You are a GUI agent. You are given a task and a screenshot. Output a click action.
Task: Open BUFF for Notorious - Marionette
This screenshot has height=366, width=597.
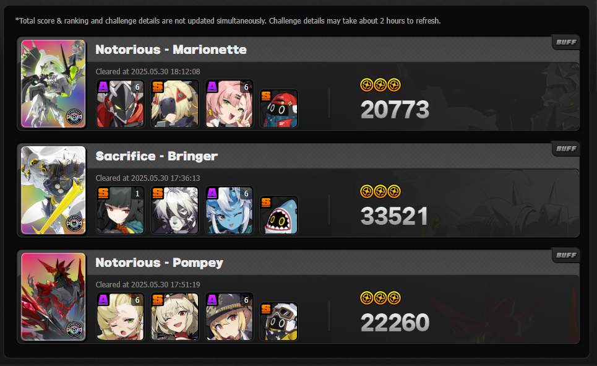(566, 42)
